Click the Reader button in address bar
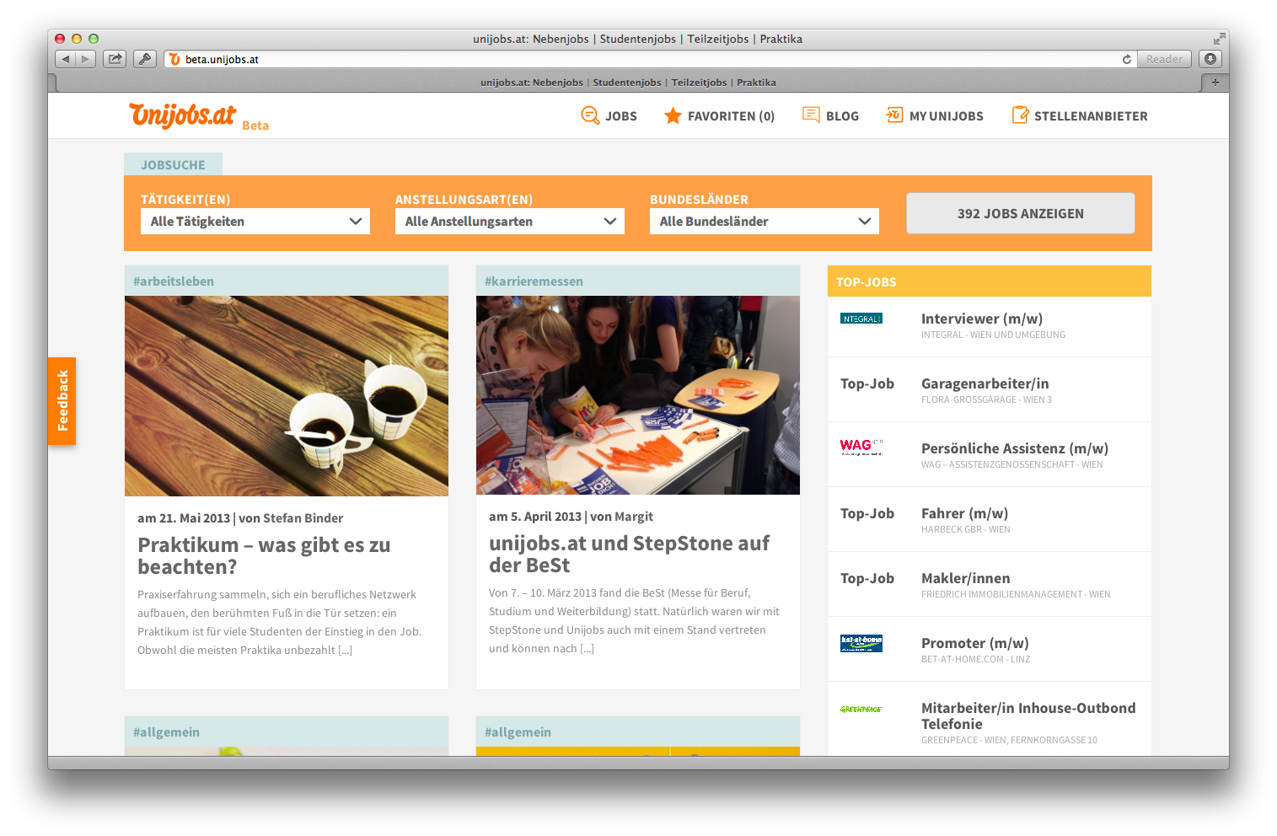Viewport: 1277px width, 836px height. click(1164, 59)
